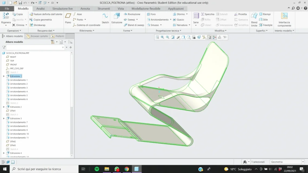This screenshot has width=308, height=173.
Task: Toggle model tree display icon in status bar
Action: pyautogui.click(x=4, y=162)
